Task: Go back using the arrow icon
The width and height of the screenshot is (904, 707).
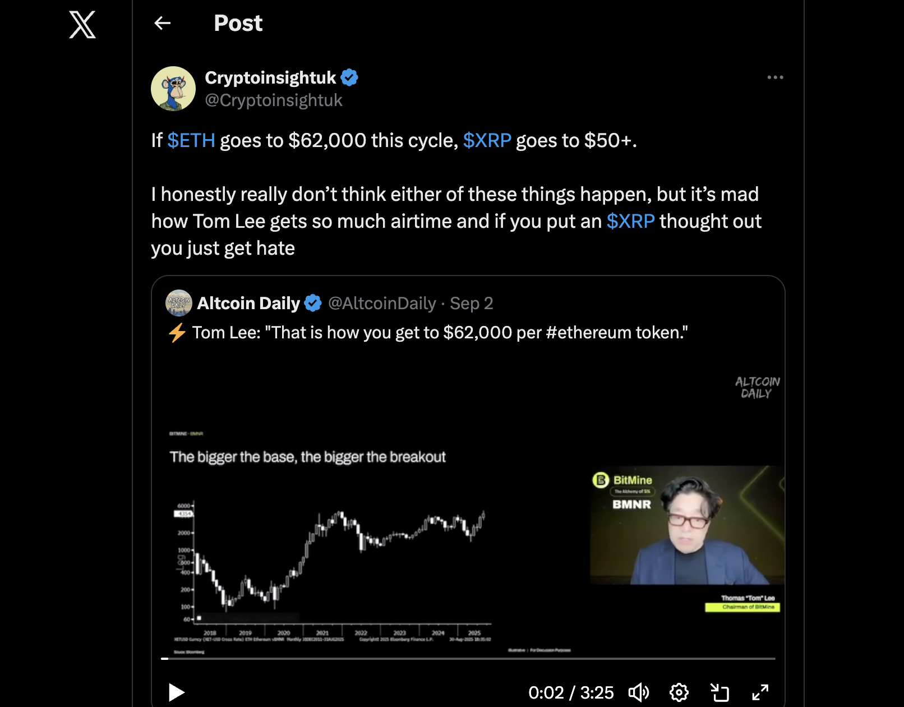Action: coord(162,23)
